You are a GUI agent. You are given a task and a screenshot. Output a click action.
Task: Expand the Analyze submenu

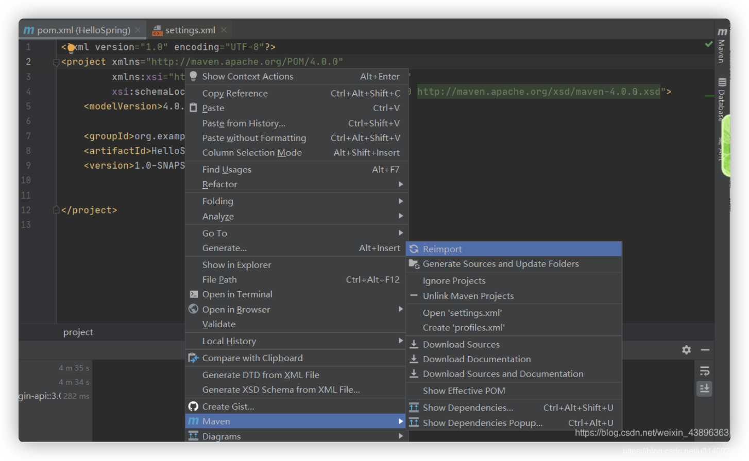297,216
